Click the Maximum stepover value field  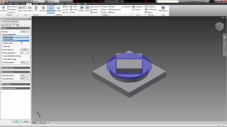(x=24, y=49)
